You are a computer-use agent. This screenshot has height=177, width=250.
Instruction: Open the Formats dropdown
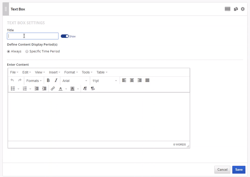(x=34, y=81)
